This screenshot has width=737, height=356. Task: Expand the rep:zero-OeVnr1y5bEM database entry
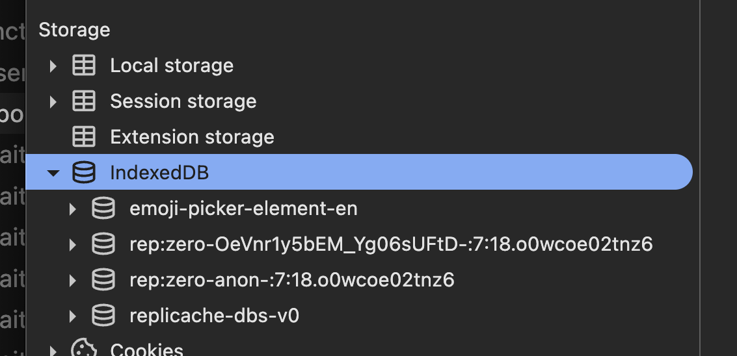[x=73, y=244]
